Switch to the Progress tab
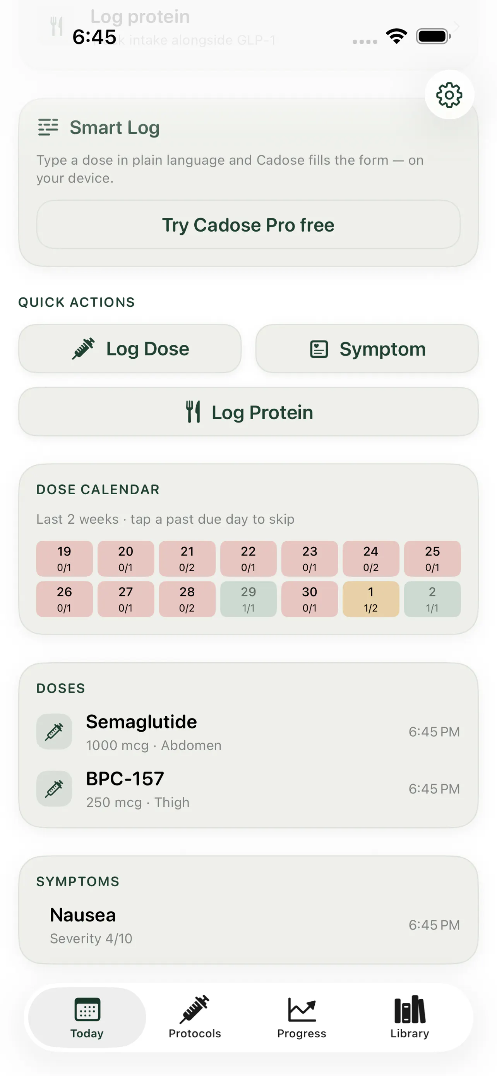497x1076 pixels. [302, 1017]
